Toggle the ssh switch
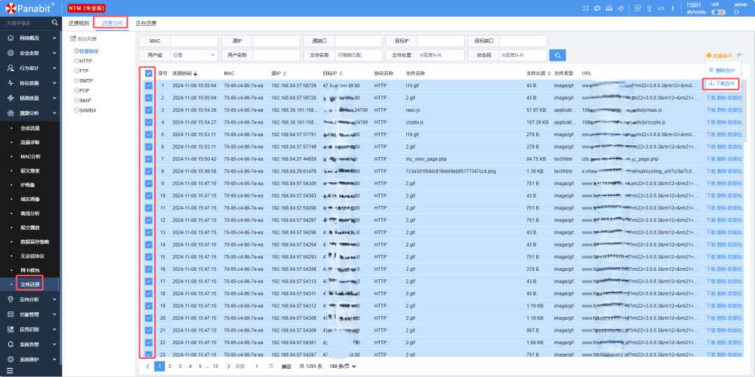Screen dimensions: 755x377 point(719,12)
